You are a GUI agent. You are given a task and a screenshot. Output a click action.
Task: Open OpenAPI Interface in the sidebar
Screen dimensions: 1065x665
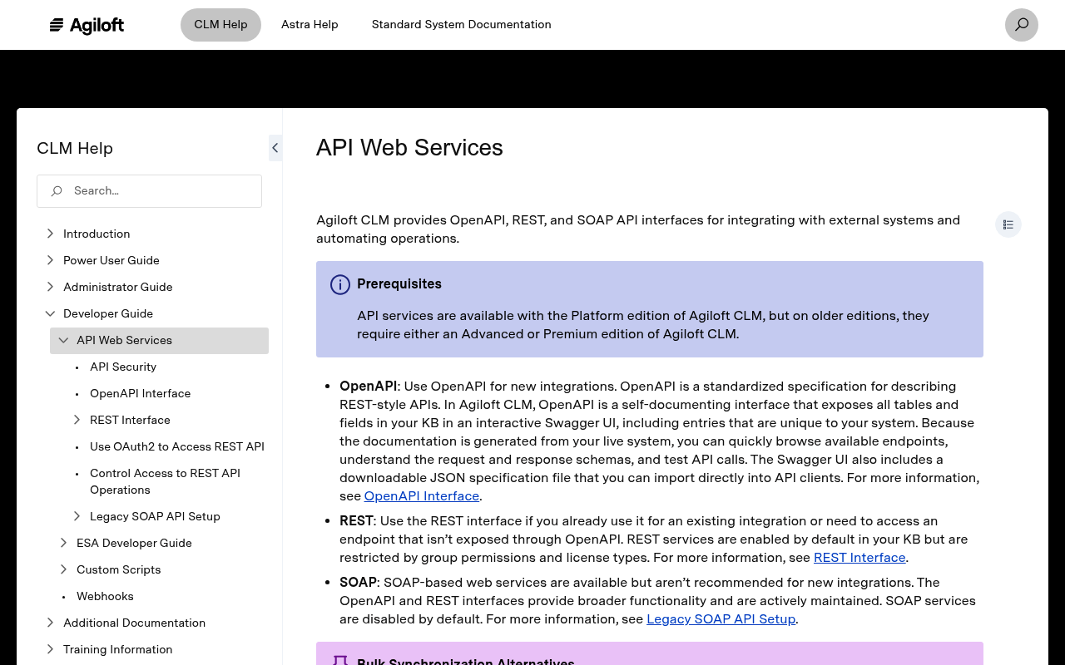141,393
